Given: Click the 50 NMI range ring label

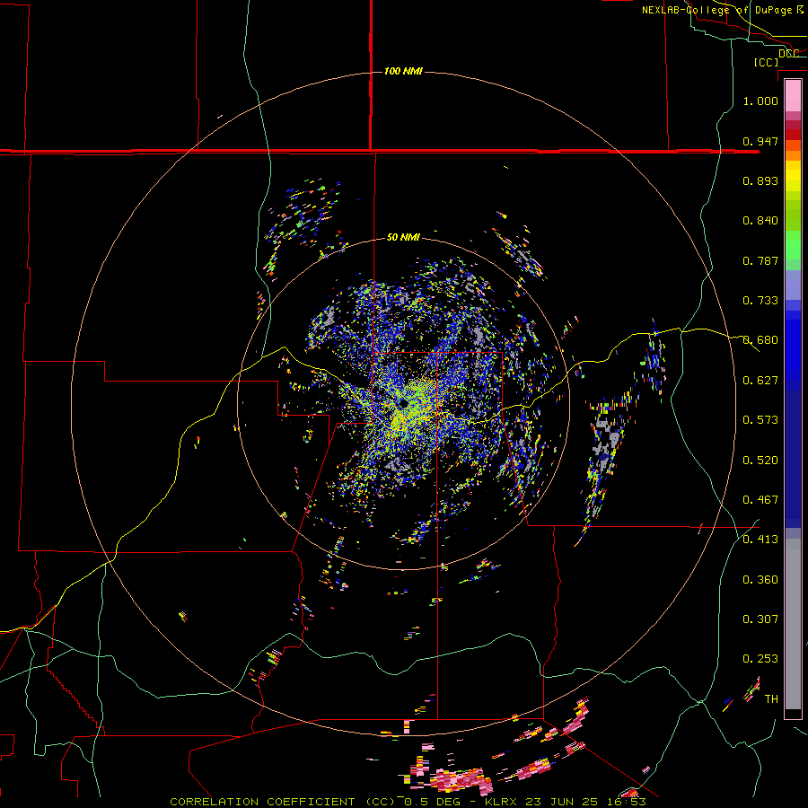Looking at the screenshot, I should pyautogui.click(x=403, y=238).
